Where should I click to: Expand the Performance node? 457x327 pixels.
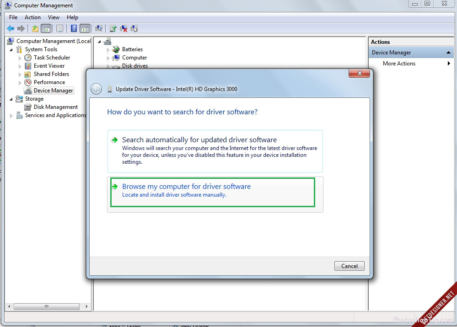coord(20,82)
